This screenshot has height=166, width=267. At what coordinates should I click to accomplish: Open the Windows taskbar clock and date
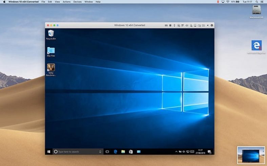click(200, 151)
